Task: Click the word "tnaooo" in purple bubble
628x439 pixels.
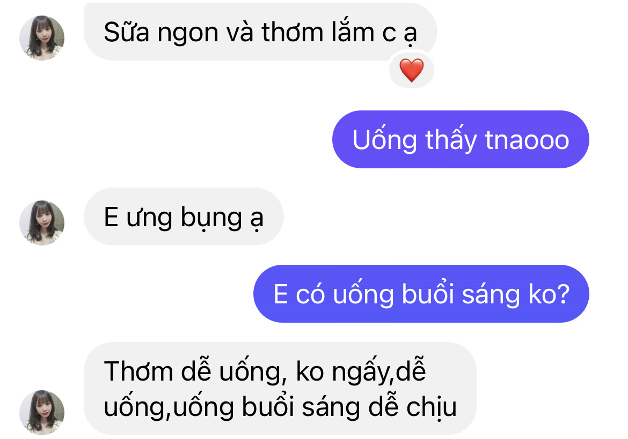Action: coord(527,140)
